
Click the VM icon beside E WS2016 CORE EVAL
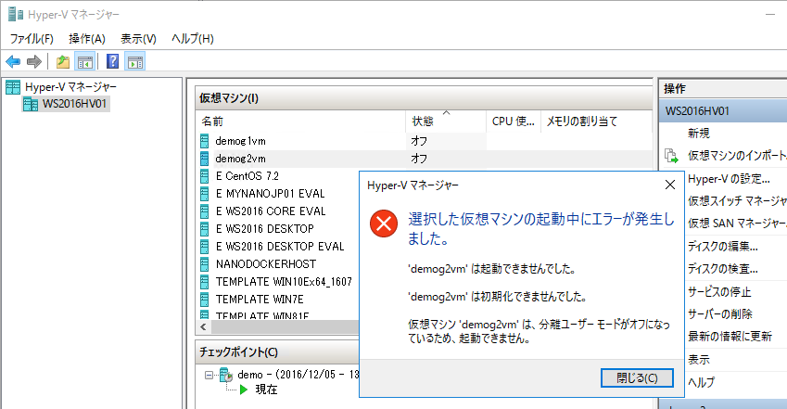coord(205,211)
